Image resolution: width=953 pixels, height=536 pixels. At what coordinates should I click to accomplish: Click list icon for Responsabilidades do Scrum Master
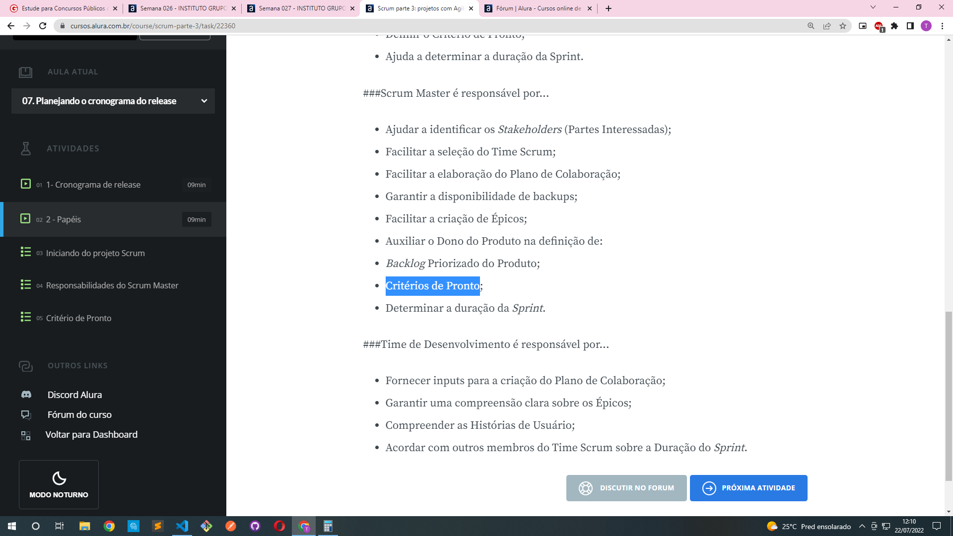coord(26,284)
